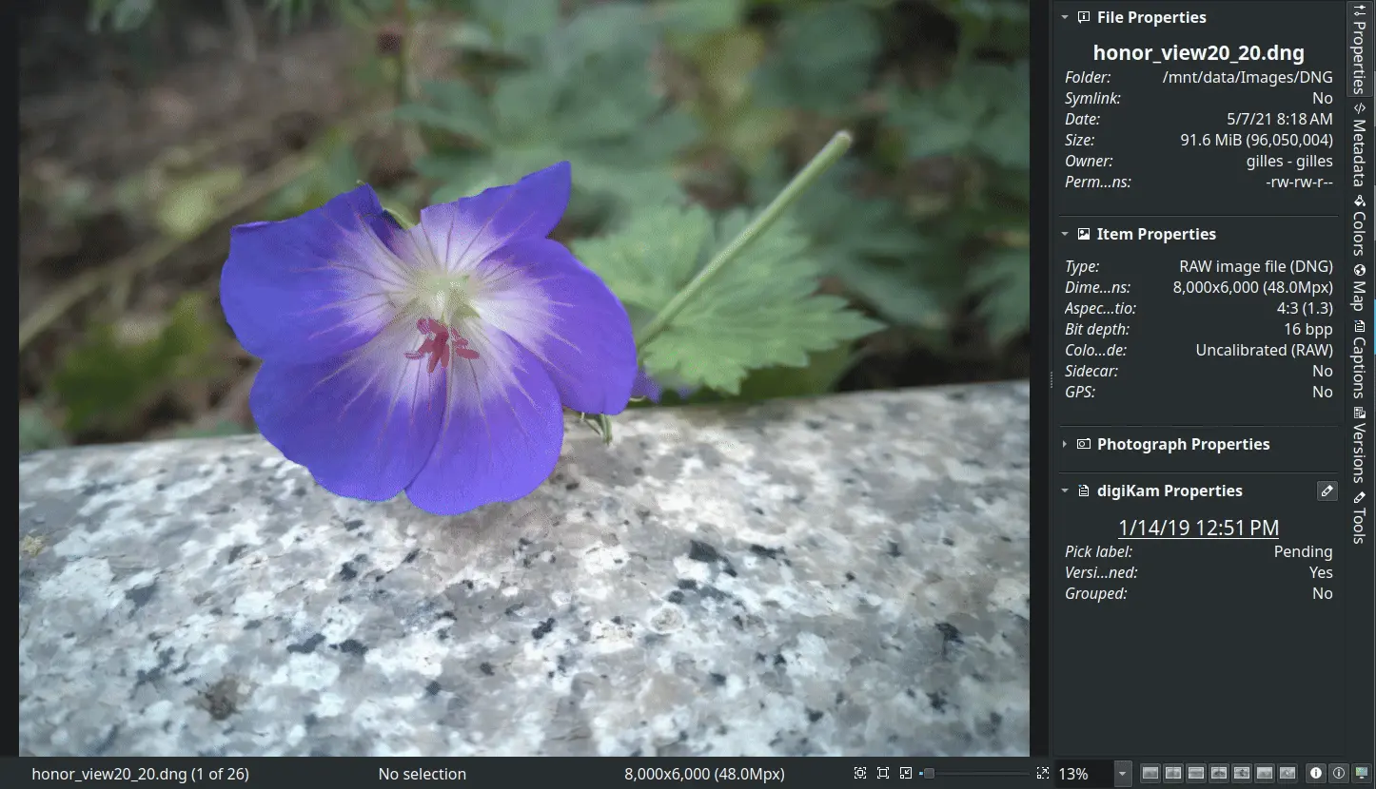Click the zoom out icon left of slider
The width and height of the screenshot is (1376, 789).
(x=906, y=774)
